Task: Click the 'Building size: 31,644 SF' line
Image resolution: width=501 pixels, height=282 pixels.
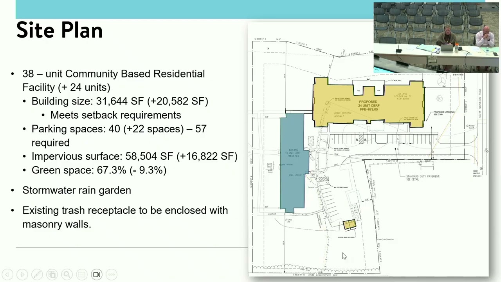Action: click(x=120, y=101)
